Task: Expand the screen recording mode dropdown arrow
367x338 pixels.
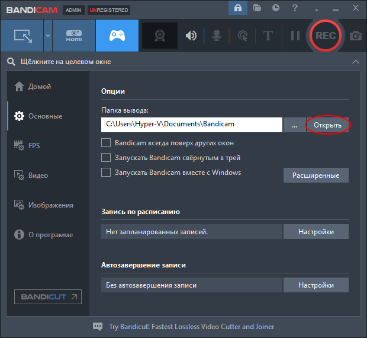Action: [x=47, y=36]
